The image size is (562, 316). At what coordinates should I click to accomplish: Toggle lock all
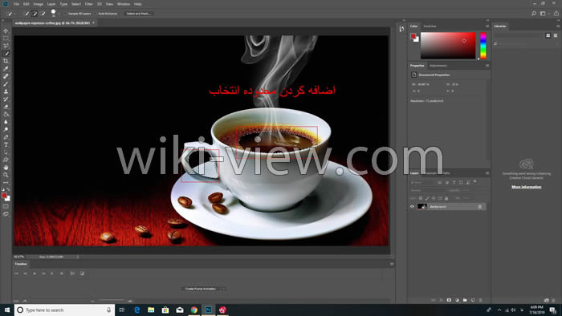(446, 198)
